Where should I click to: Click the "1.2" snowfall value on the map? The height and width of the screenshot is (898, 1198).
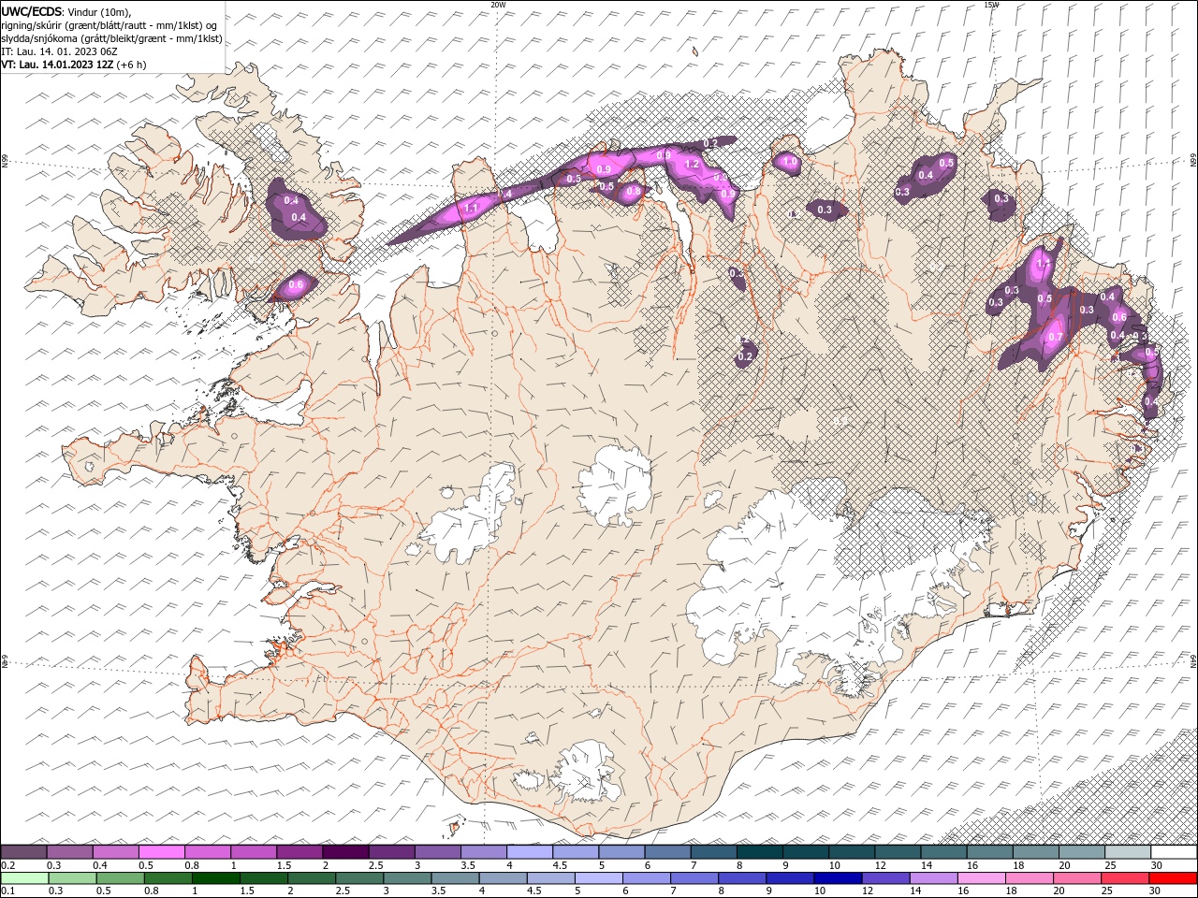[693, 164]
